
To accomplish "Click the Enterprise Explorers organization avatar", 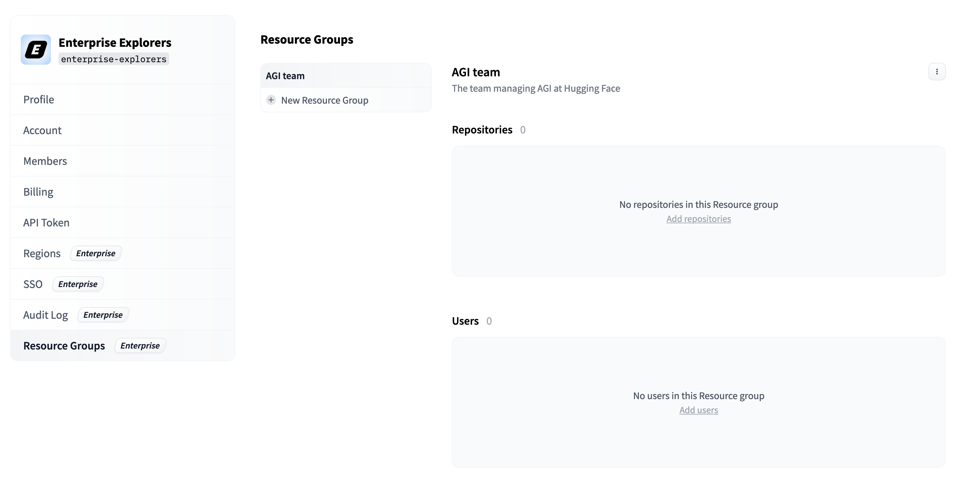I will [x=36, y=50].
